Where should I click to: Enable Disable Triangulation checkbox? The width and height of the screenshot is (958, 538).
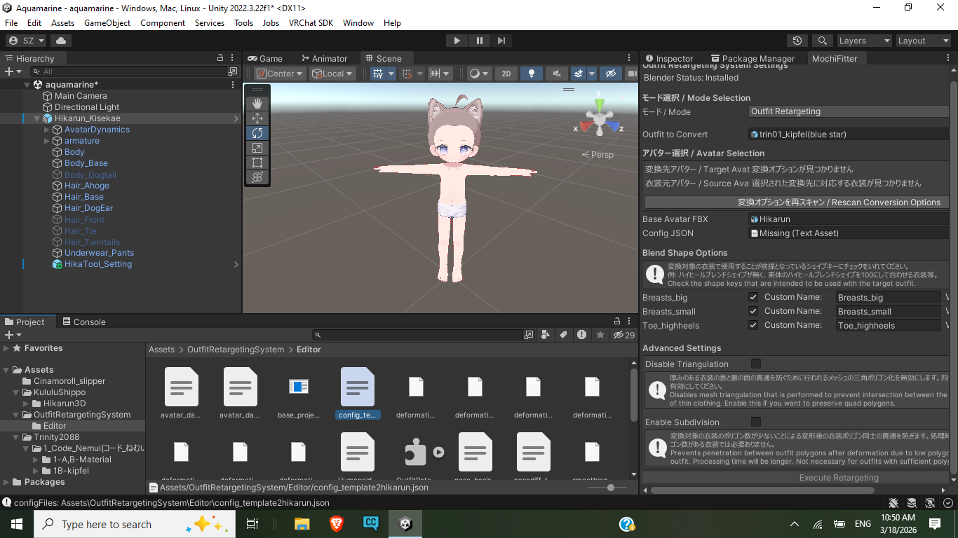point(755,364)
